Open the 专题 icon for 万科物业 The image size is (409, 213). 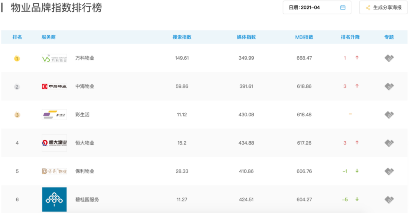coord(389,58)
